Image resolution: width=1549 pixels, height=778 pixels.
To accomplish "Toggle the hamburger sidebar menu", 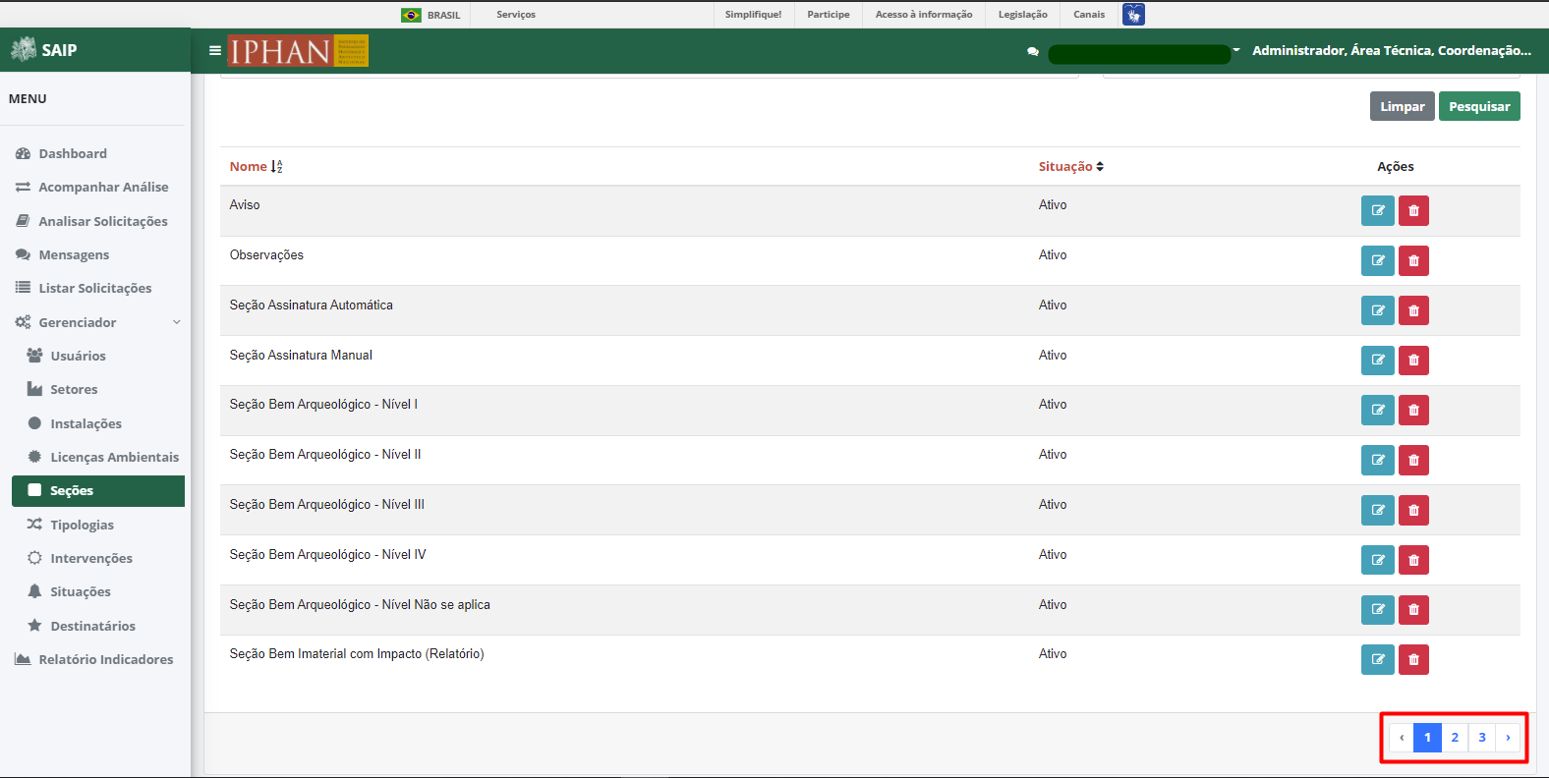I will 214,50.
